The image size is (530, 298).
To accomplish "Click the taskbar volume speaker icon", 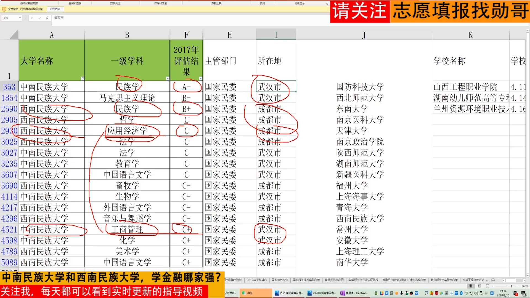I will point(476,293).
